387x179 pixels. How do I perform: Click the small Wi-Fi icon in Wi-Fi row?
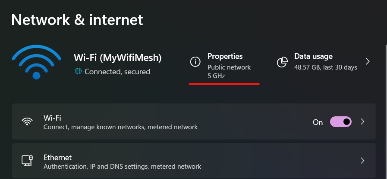click(x=27, y=121)
